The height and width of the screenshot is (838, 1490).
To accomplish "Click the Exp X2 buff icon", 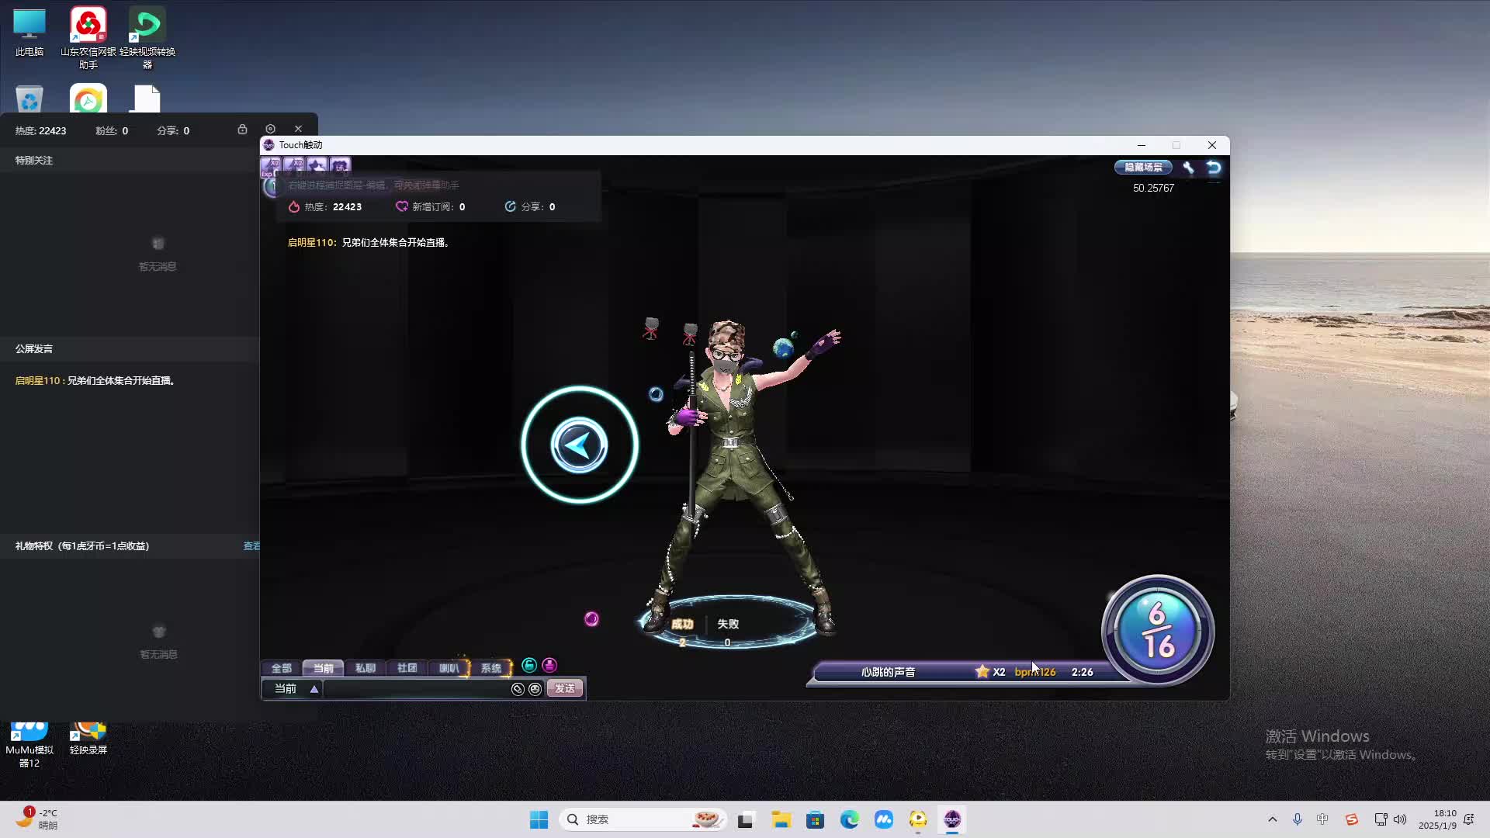I will point(271,165).
